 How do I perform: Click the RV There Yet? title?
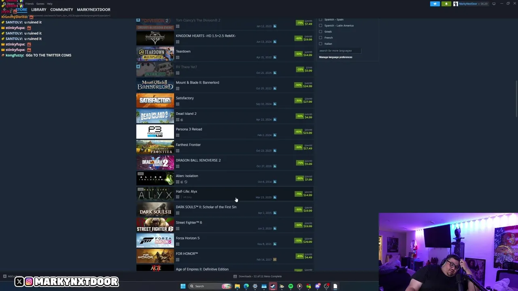[x=186, y=67]
